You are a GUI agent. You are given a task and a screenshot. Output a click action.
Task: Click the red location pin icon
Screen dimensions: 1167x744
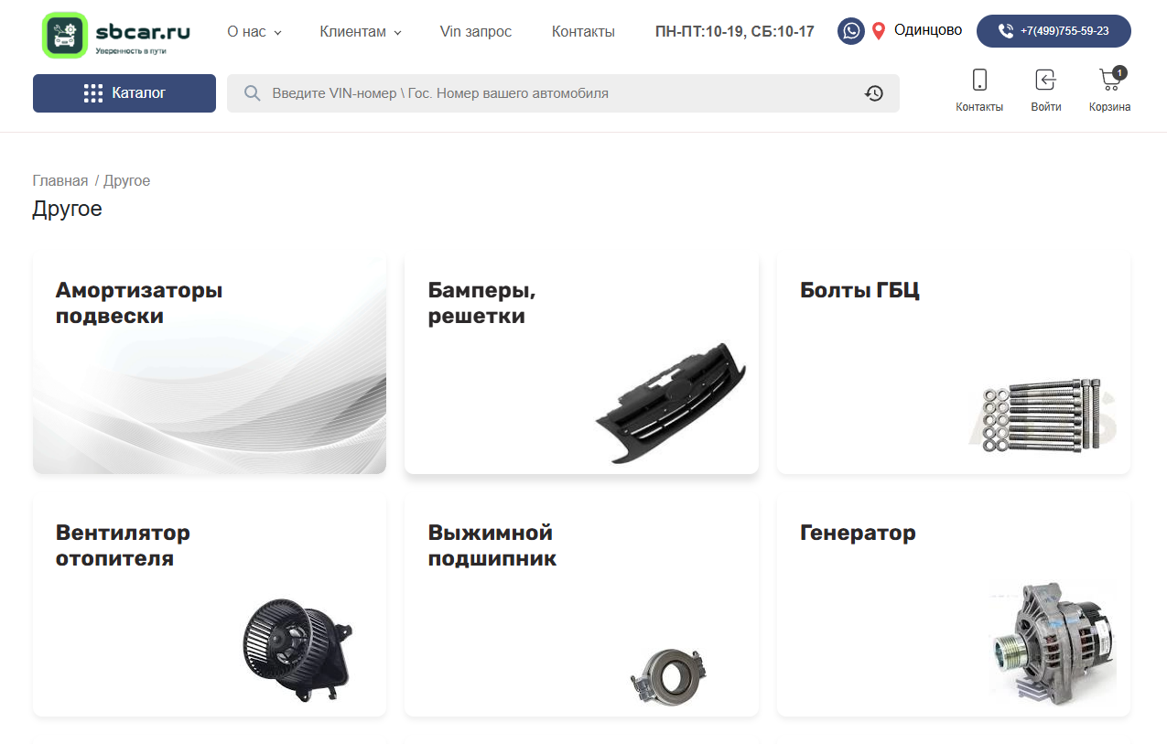pyautogui.click(x=879, y=31)
